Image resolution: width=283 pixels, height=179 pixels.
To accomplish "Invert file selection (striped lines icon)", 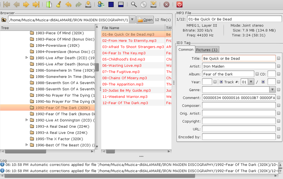I will [x=121, y=4].
